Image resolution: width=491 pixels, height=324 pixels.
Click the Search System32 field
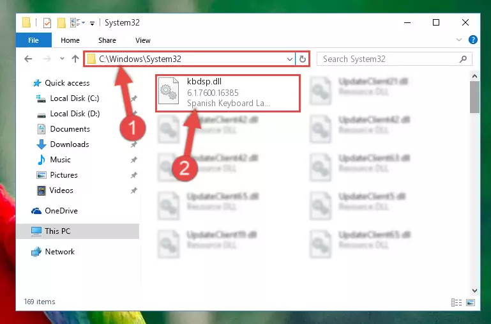point(394,59)
